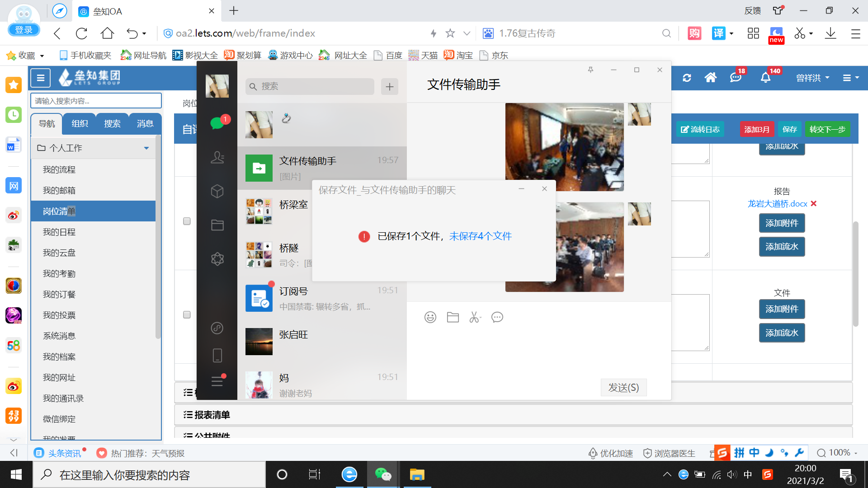Click the emoji icon in chat toolbar
868x488 pixels.
click(430, 317)
